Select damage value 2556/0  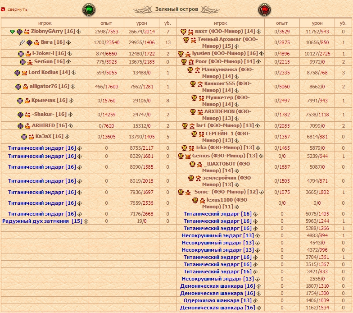pyautogui.click(x=317, y=279)
